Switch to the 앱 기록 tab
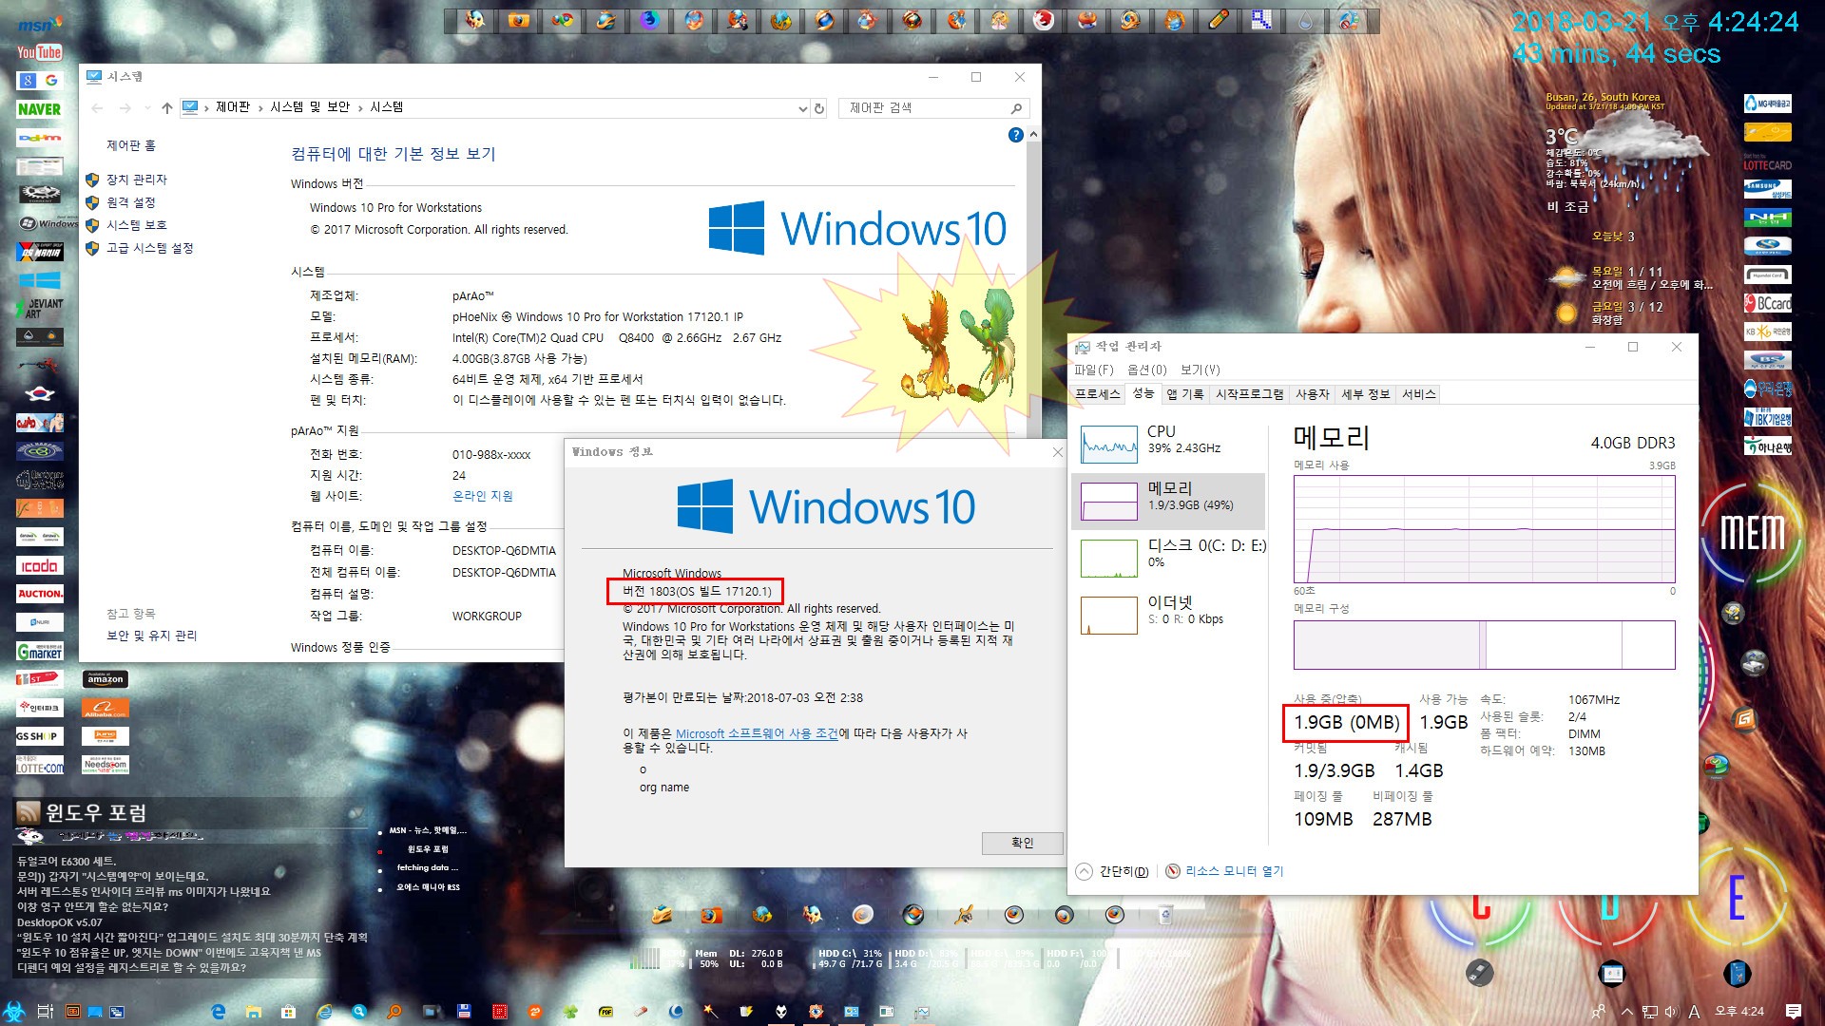 coord(1184,394)
